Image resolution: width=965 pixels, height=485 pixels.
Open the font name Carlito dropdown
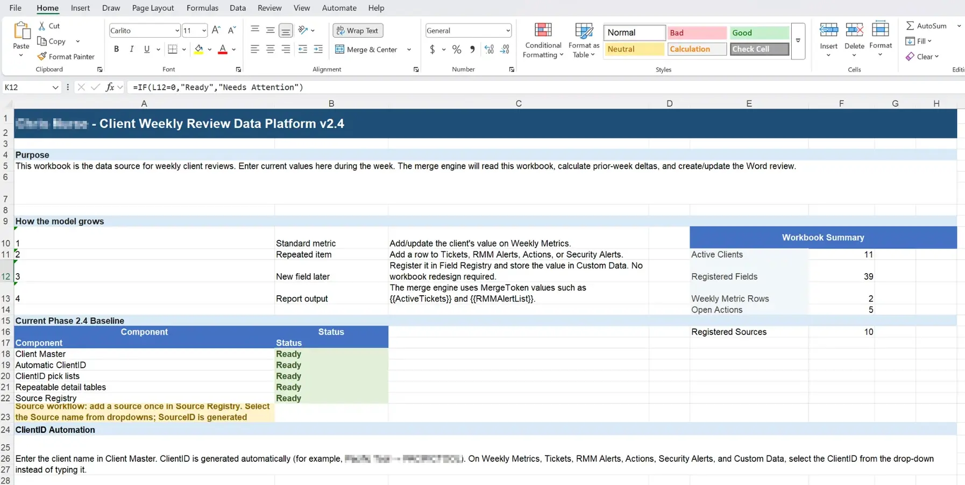pos(177,31)
